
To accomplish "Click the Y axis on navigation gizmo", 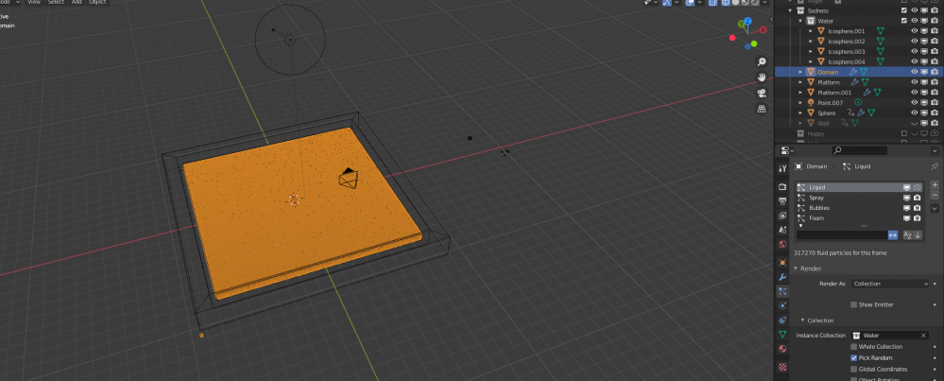I will 741,26.
